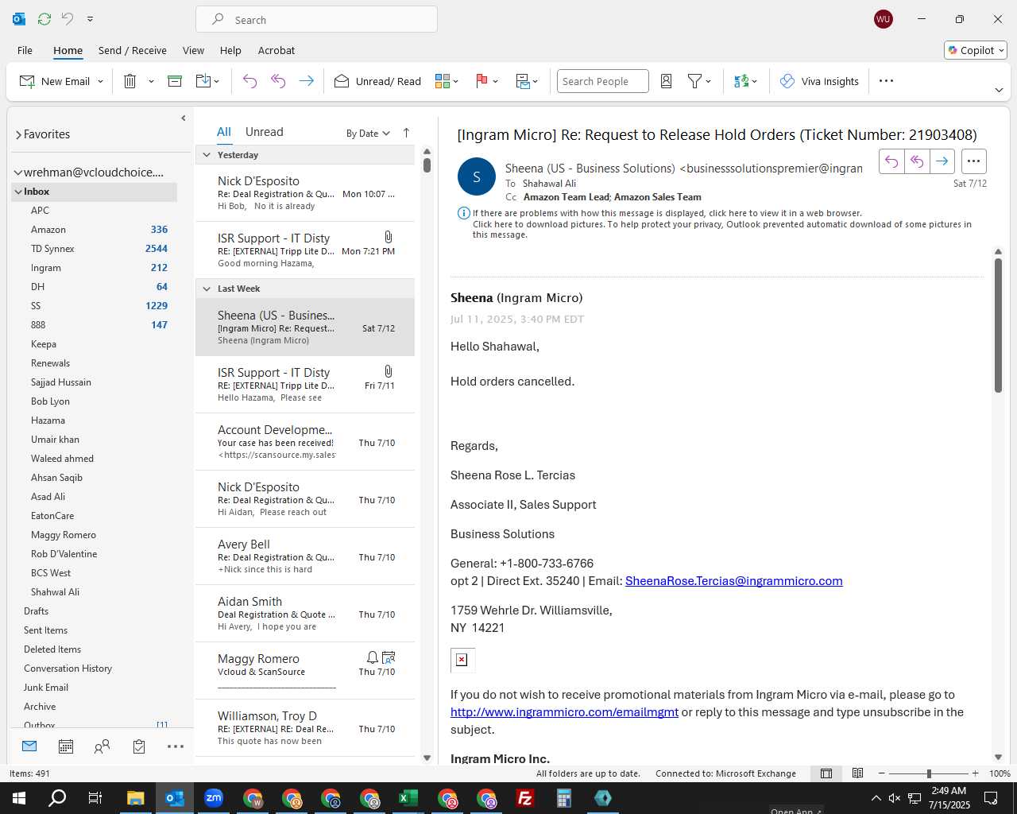Image resolution: width=1017 pixels, height=814 pixels.
Task: Select the TD Synnex folder
Action: (52, 249)
